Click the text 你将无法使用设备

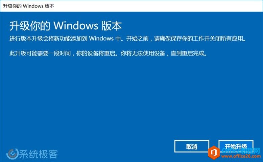pyautogui.click(x=143, y=53)
